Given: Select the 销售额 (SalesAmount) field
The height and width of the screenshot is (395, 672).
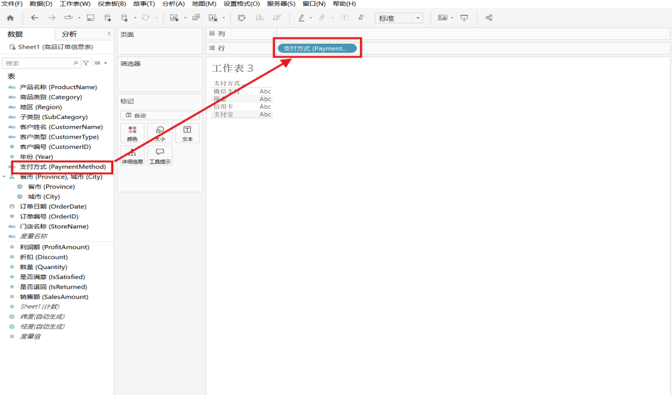Looking at the screenshot, I should point(54,297).
